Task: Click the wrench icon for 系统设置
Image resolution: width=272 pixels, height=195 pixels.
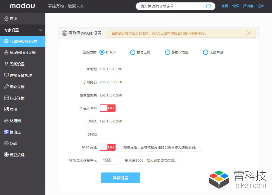Action: pyautogui.click(x=6, y=87)
